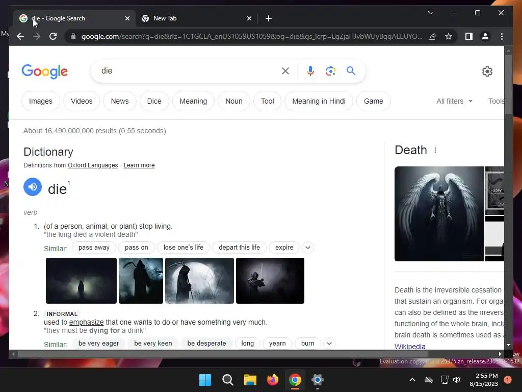This screenshot has height=392, width=522.
Task: Open the tab search dropdown arrow
Action: (x=430, y=13)
